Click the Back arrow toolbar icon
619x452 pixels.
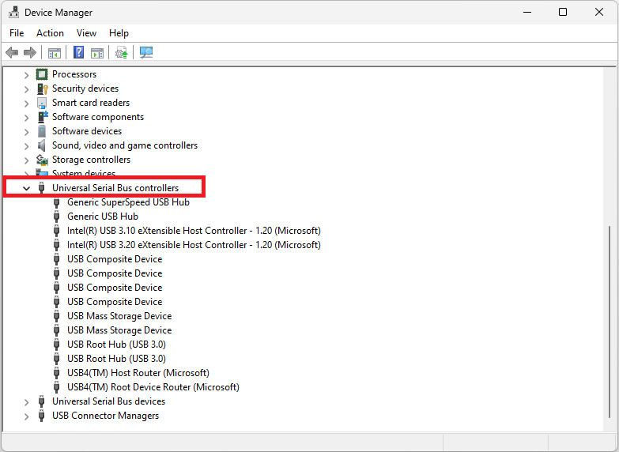(x=12, y=52)
